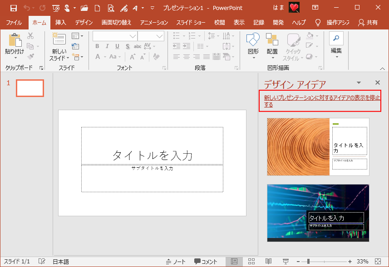Switch to slide sorter view icon
Image resolution: width=389 pixels, height=267 pixels.
click(x=251, y=261)
